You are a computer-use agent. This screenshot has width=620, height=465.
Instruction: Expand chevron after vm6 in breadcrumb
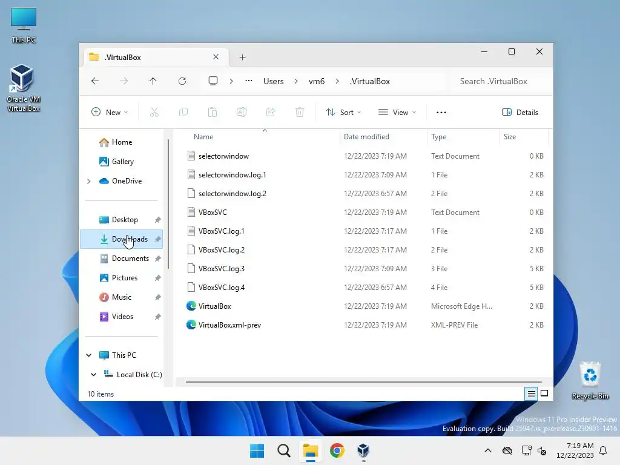point(337,81)
